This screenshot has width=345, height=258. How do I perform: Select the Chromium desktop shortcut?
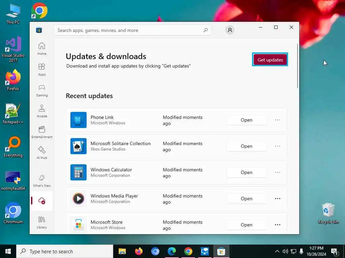[x=13, y=213]
